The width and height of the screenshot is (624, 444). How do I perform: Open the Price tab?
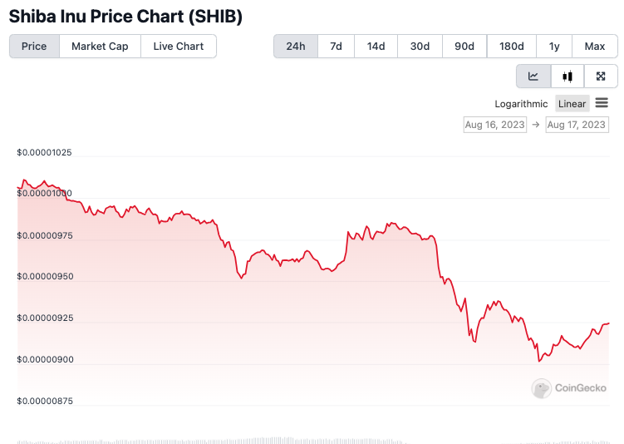(34, 47)
